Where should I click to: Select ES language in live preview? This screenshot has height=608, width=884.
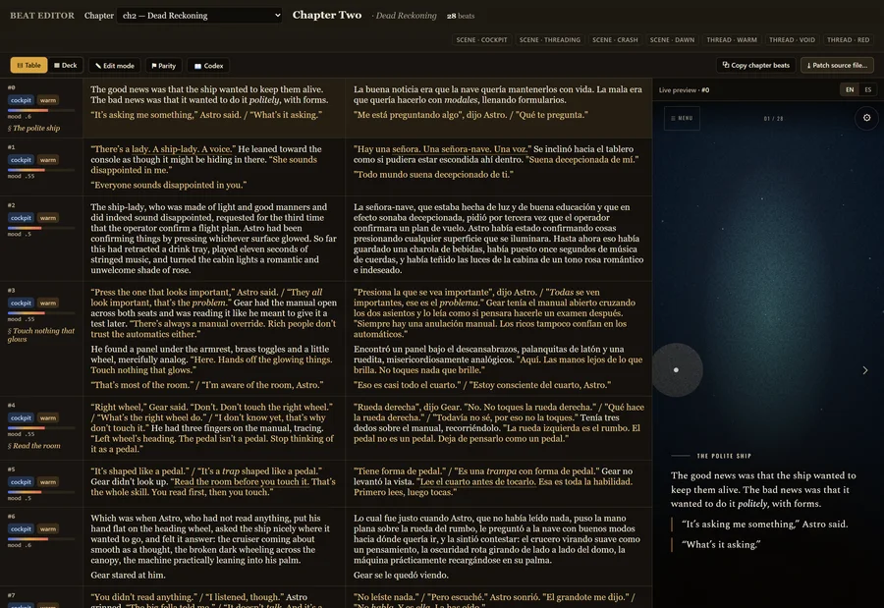(x=867, y=89)
